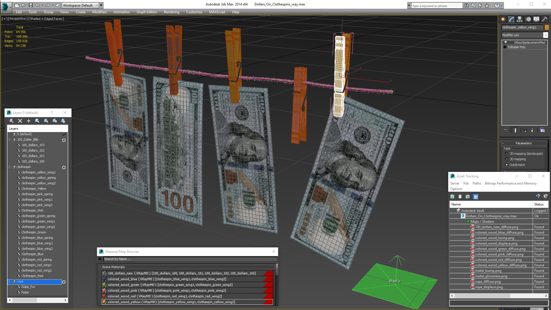Viewport: 551px width, 310px height.
Task: Switch to the Utilities hammer tab
Action: [544, 19]
